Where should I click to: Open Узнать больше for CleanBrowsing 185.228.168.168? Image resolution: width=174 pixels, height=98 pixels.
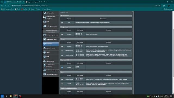[123, 56]
